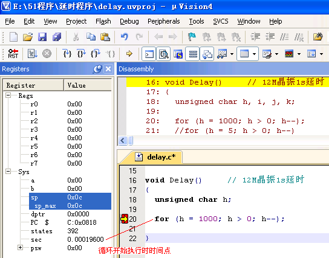Close the Registers panel
Image resolution: width=329 pixels, height=258 pixels.
point(108,69)
